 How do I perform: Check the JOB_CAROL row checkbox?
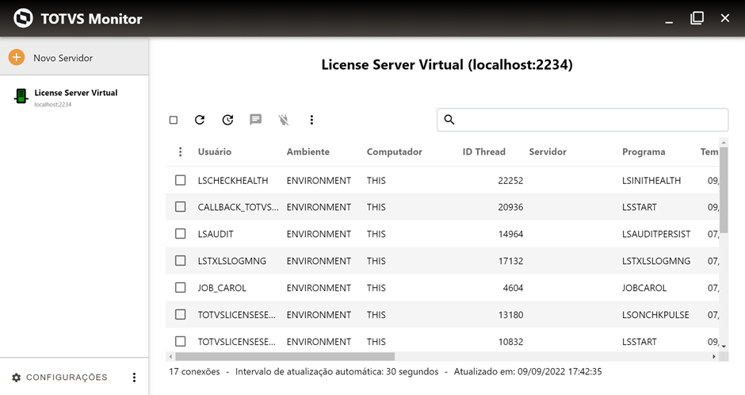(x=181, y=288)
